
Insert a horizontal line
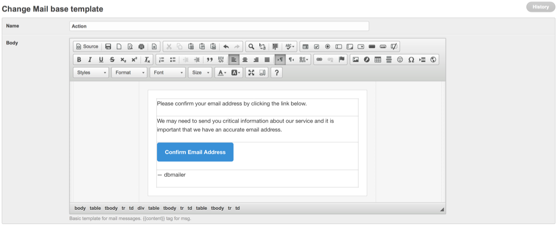(389, 60)
